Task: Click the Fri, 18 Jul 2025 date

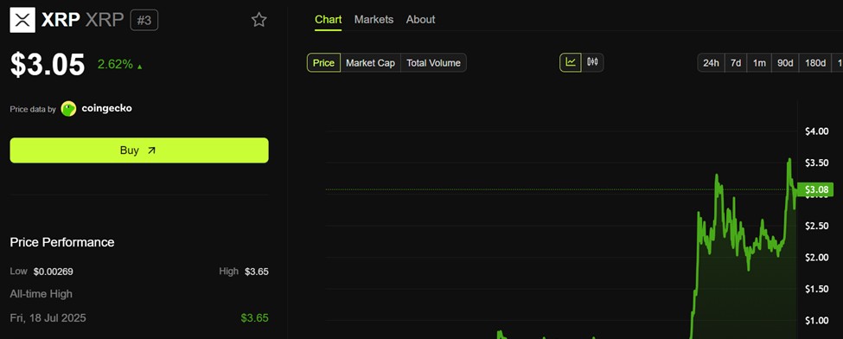Action: [48, 318]
